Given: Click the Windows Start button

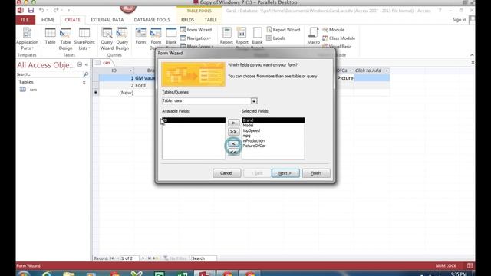Looking at the screenshot, I should point(24,274).
